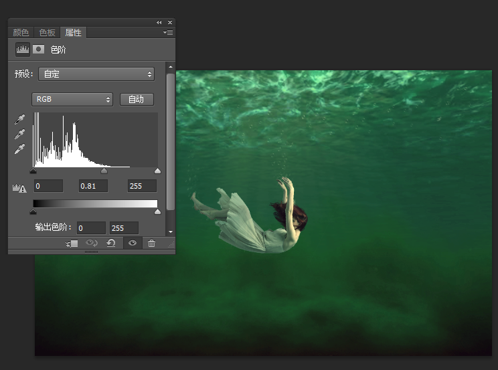Click the output gradient bar
Screen dimensions: 498x370
click(95, 203)
